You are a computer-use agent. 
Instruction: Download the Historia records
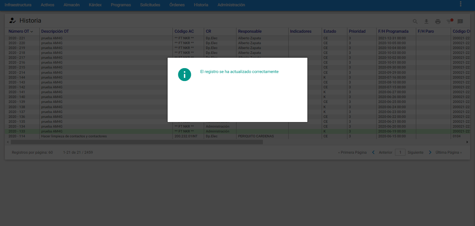click(426, 22)
